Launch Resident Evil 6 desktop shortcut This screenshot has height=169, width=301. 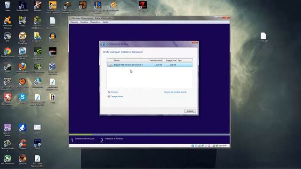[x=22, y=6]
